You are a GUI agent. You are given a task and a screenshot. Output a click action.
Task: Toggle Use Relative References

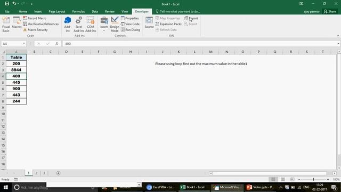point(41,24)
